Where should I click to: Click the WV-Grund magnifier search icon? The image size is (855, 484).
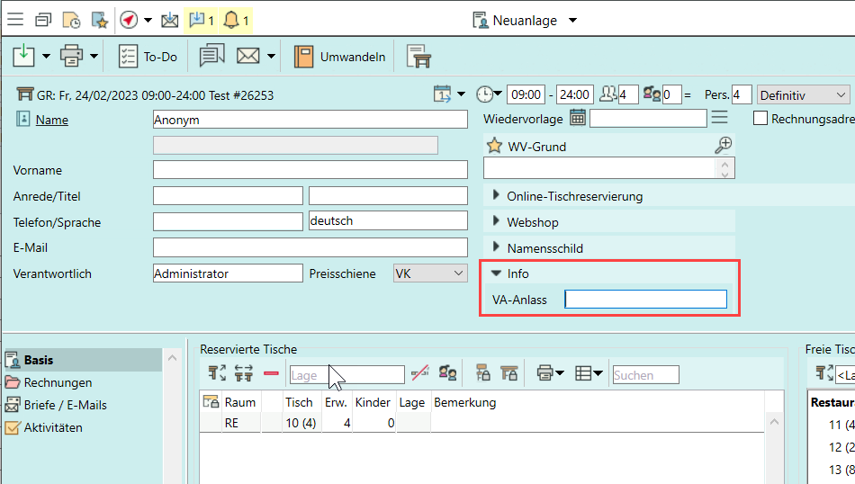[723, 145]
